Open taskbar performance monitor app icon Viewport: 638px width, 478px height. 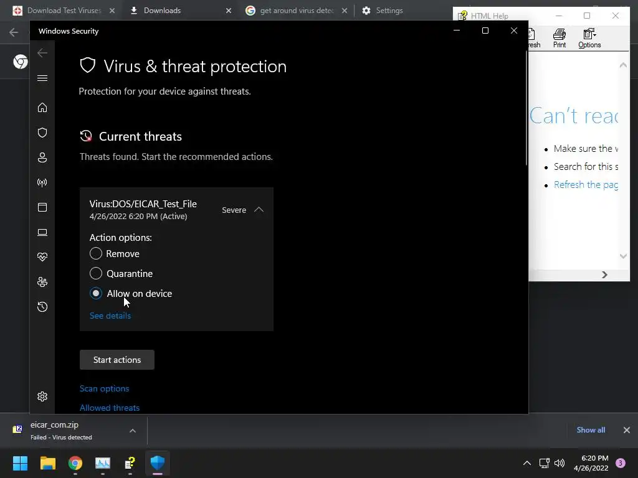103,463
